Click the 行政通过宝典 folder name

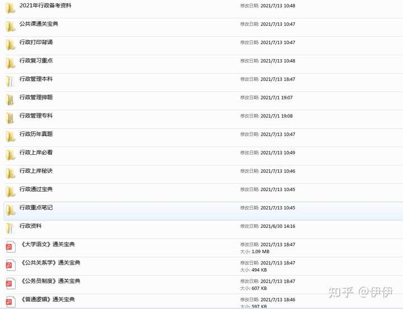(x=36, y=189)
